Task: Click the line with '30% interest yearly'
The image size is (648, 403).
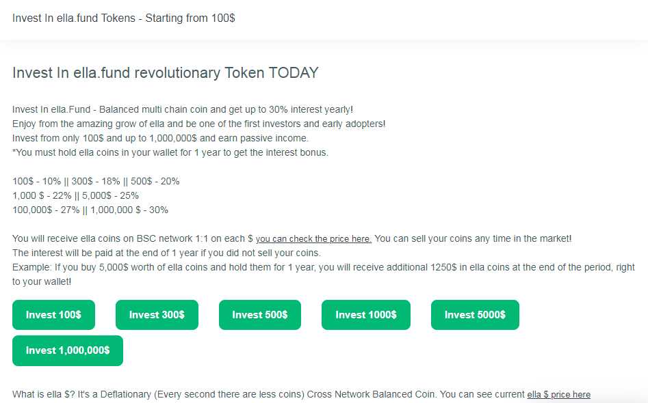Action: point(183,110)
